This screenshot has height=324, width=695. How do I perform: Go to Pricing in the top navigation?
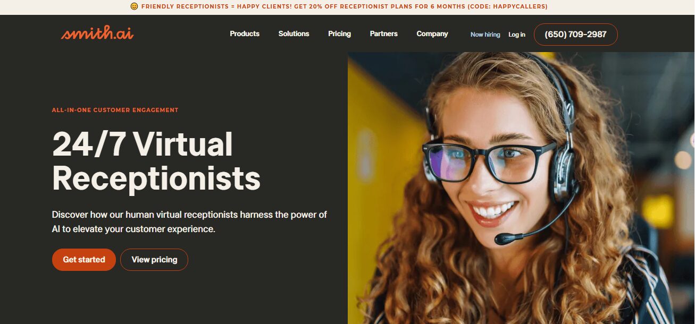click(339, 33)
